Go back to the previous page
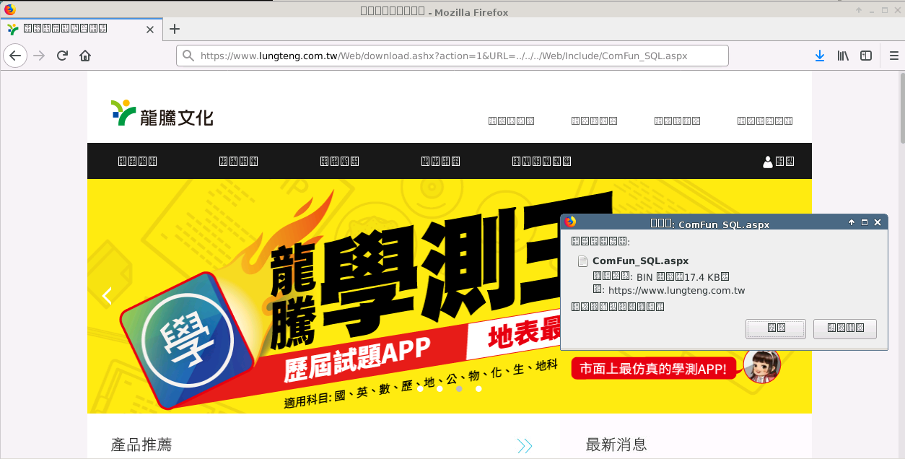The image size is (905, 459). coord(15,56)
